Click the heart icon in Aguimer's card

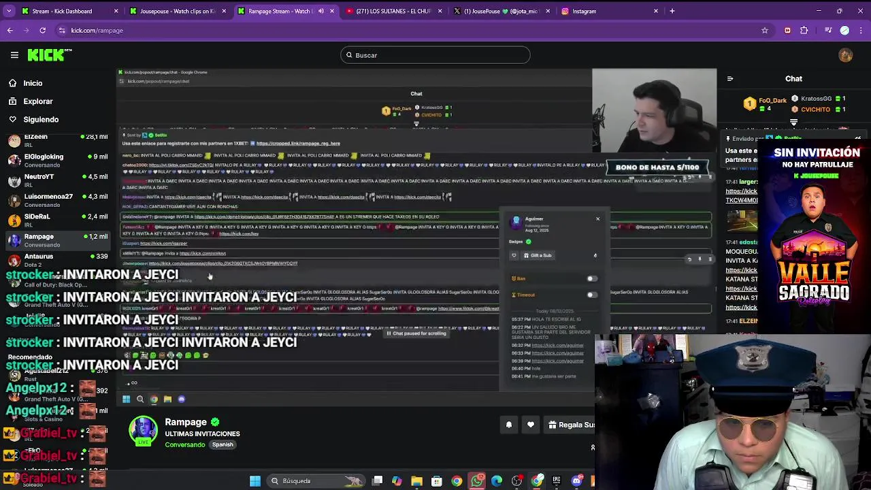click(514, 255)
